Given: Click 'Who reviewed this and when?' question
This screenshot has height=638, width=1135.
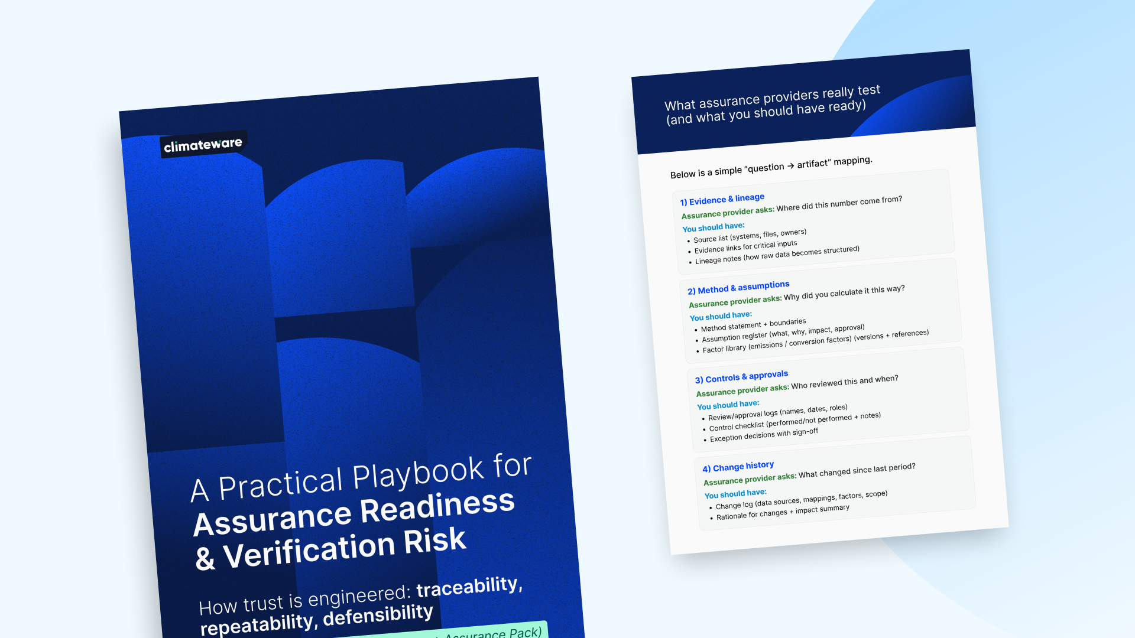Looking at the screenshot, I should point(844,382).
